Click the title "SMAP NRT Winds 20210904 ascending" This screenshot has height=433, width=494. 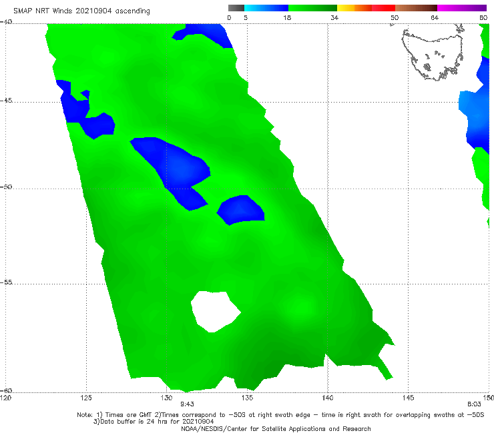click(81, 11)
